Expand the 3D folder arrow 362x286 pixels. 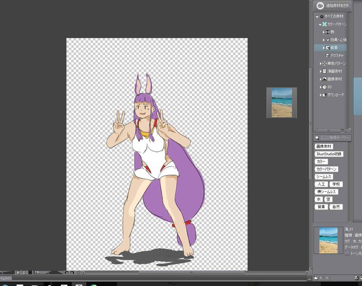[320, 87]
